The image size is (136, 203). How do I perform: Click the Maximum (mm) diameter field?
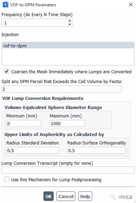point(67,123)
